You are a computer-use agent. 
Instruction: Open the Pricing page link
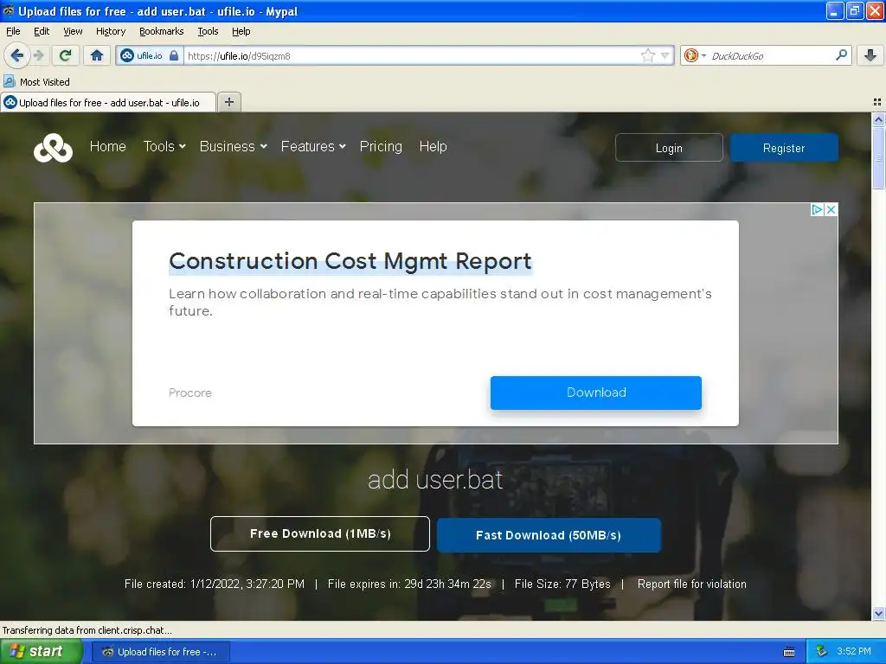[381, 146]
